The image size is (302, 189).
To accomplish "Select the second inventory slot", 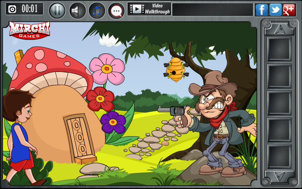I will [x=279, y=76].
